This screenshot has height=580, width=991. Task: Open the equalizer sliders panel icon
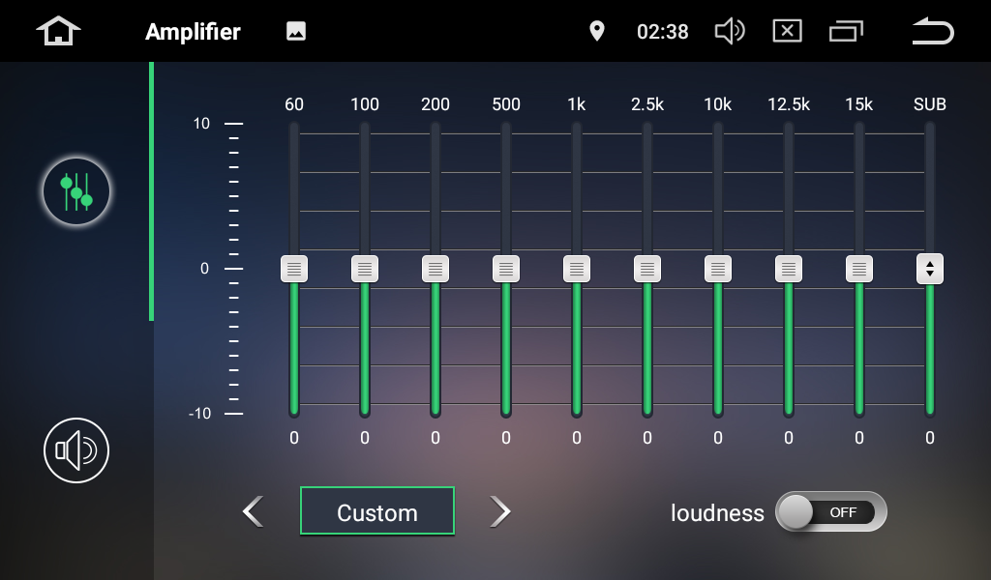pyautogui.click(x=75, y=191)
